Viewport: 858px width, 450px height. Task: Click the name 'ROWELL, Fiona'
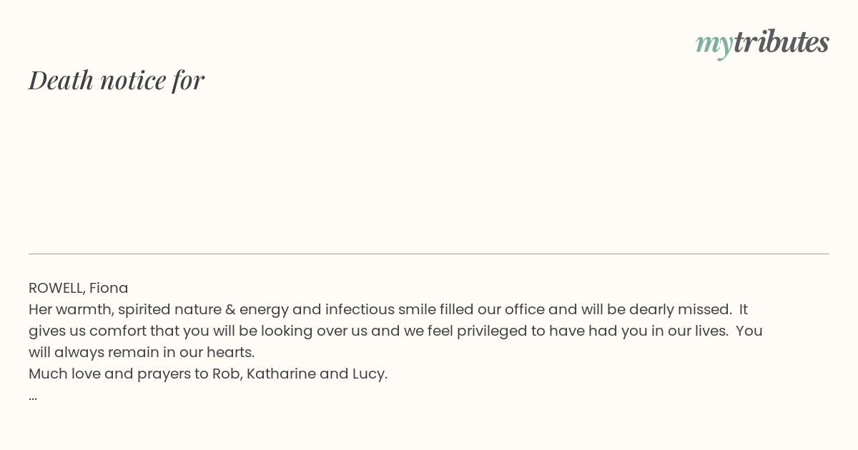pos(79,288)
